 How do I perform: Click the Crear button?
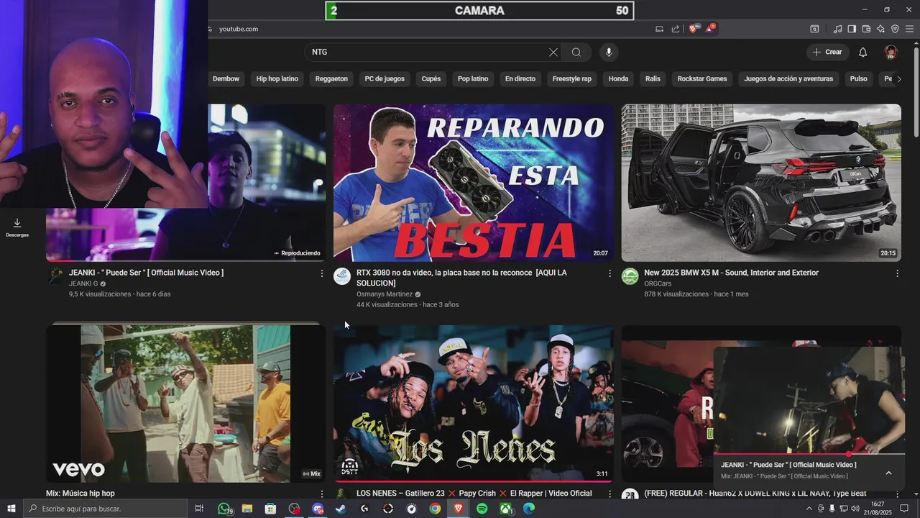tap(827, 52)
